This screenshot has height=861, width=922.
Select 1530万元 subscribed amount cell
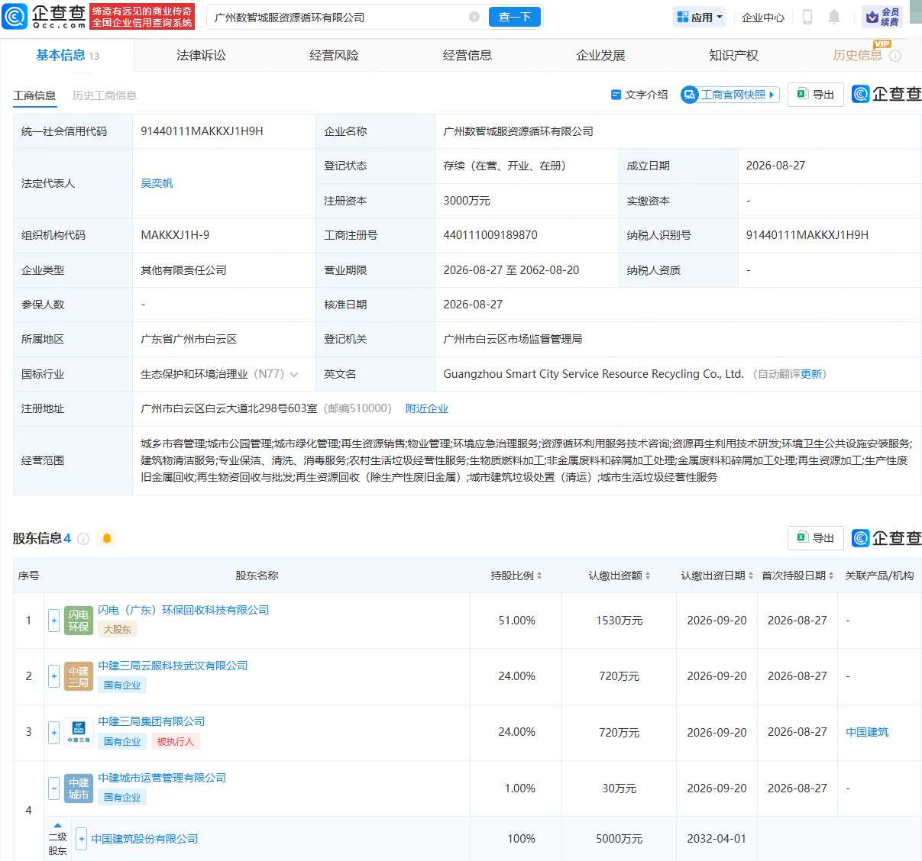pyautogui.click(x=620, y=621)
